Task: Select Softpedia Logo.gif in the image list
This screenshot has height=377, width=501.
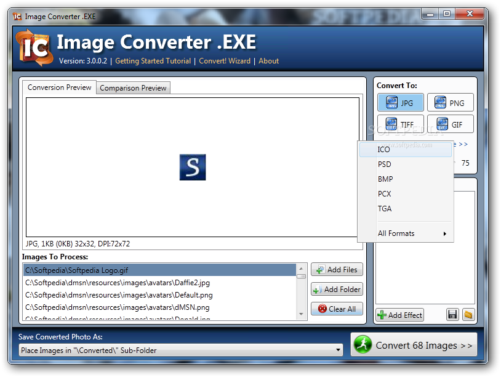Action: point(160,270)
